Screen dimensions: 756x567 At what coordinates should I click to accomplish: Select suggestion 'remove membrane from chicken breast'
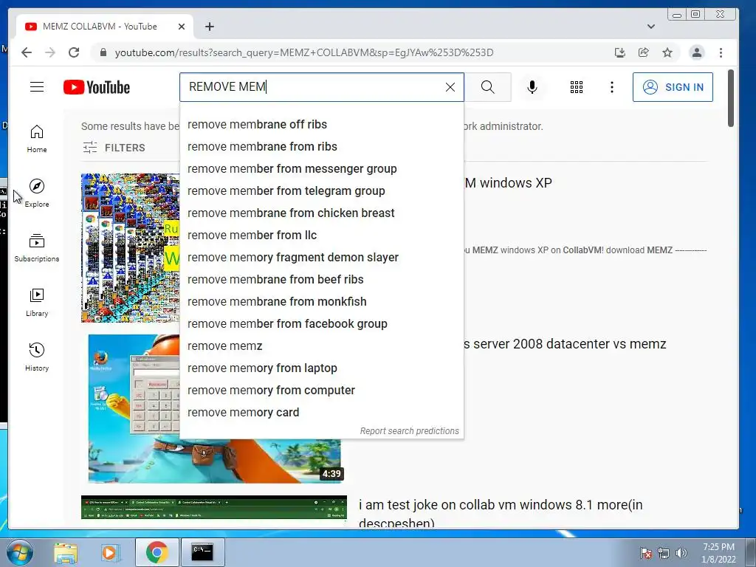tap(322, 213)
